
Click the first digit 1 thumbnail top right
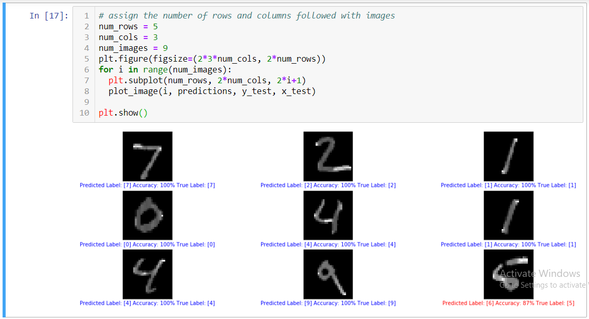pos(508,156)
